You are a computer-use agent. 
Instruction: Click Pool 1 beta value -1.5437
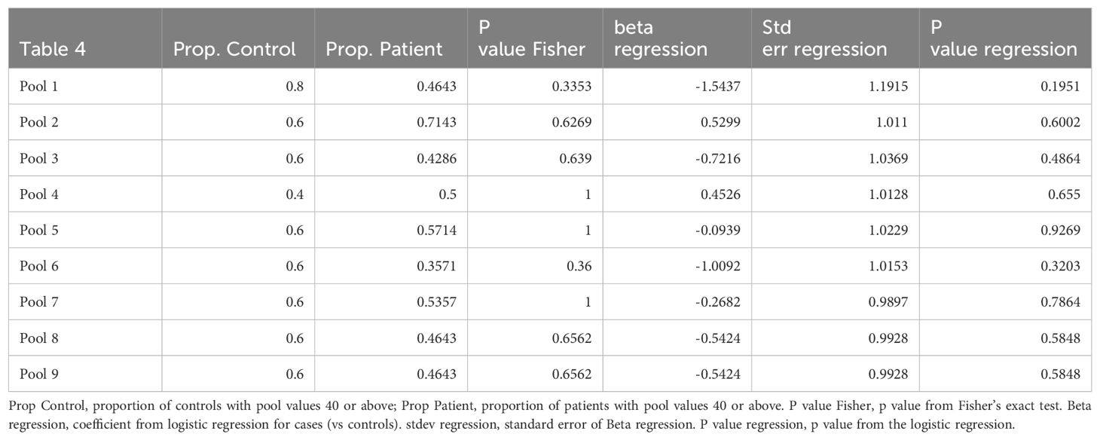pos(720,87)
